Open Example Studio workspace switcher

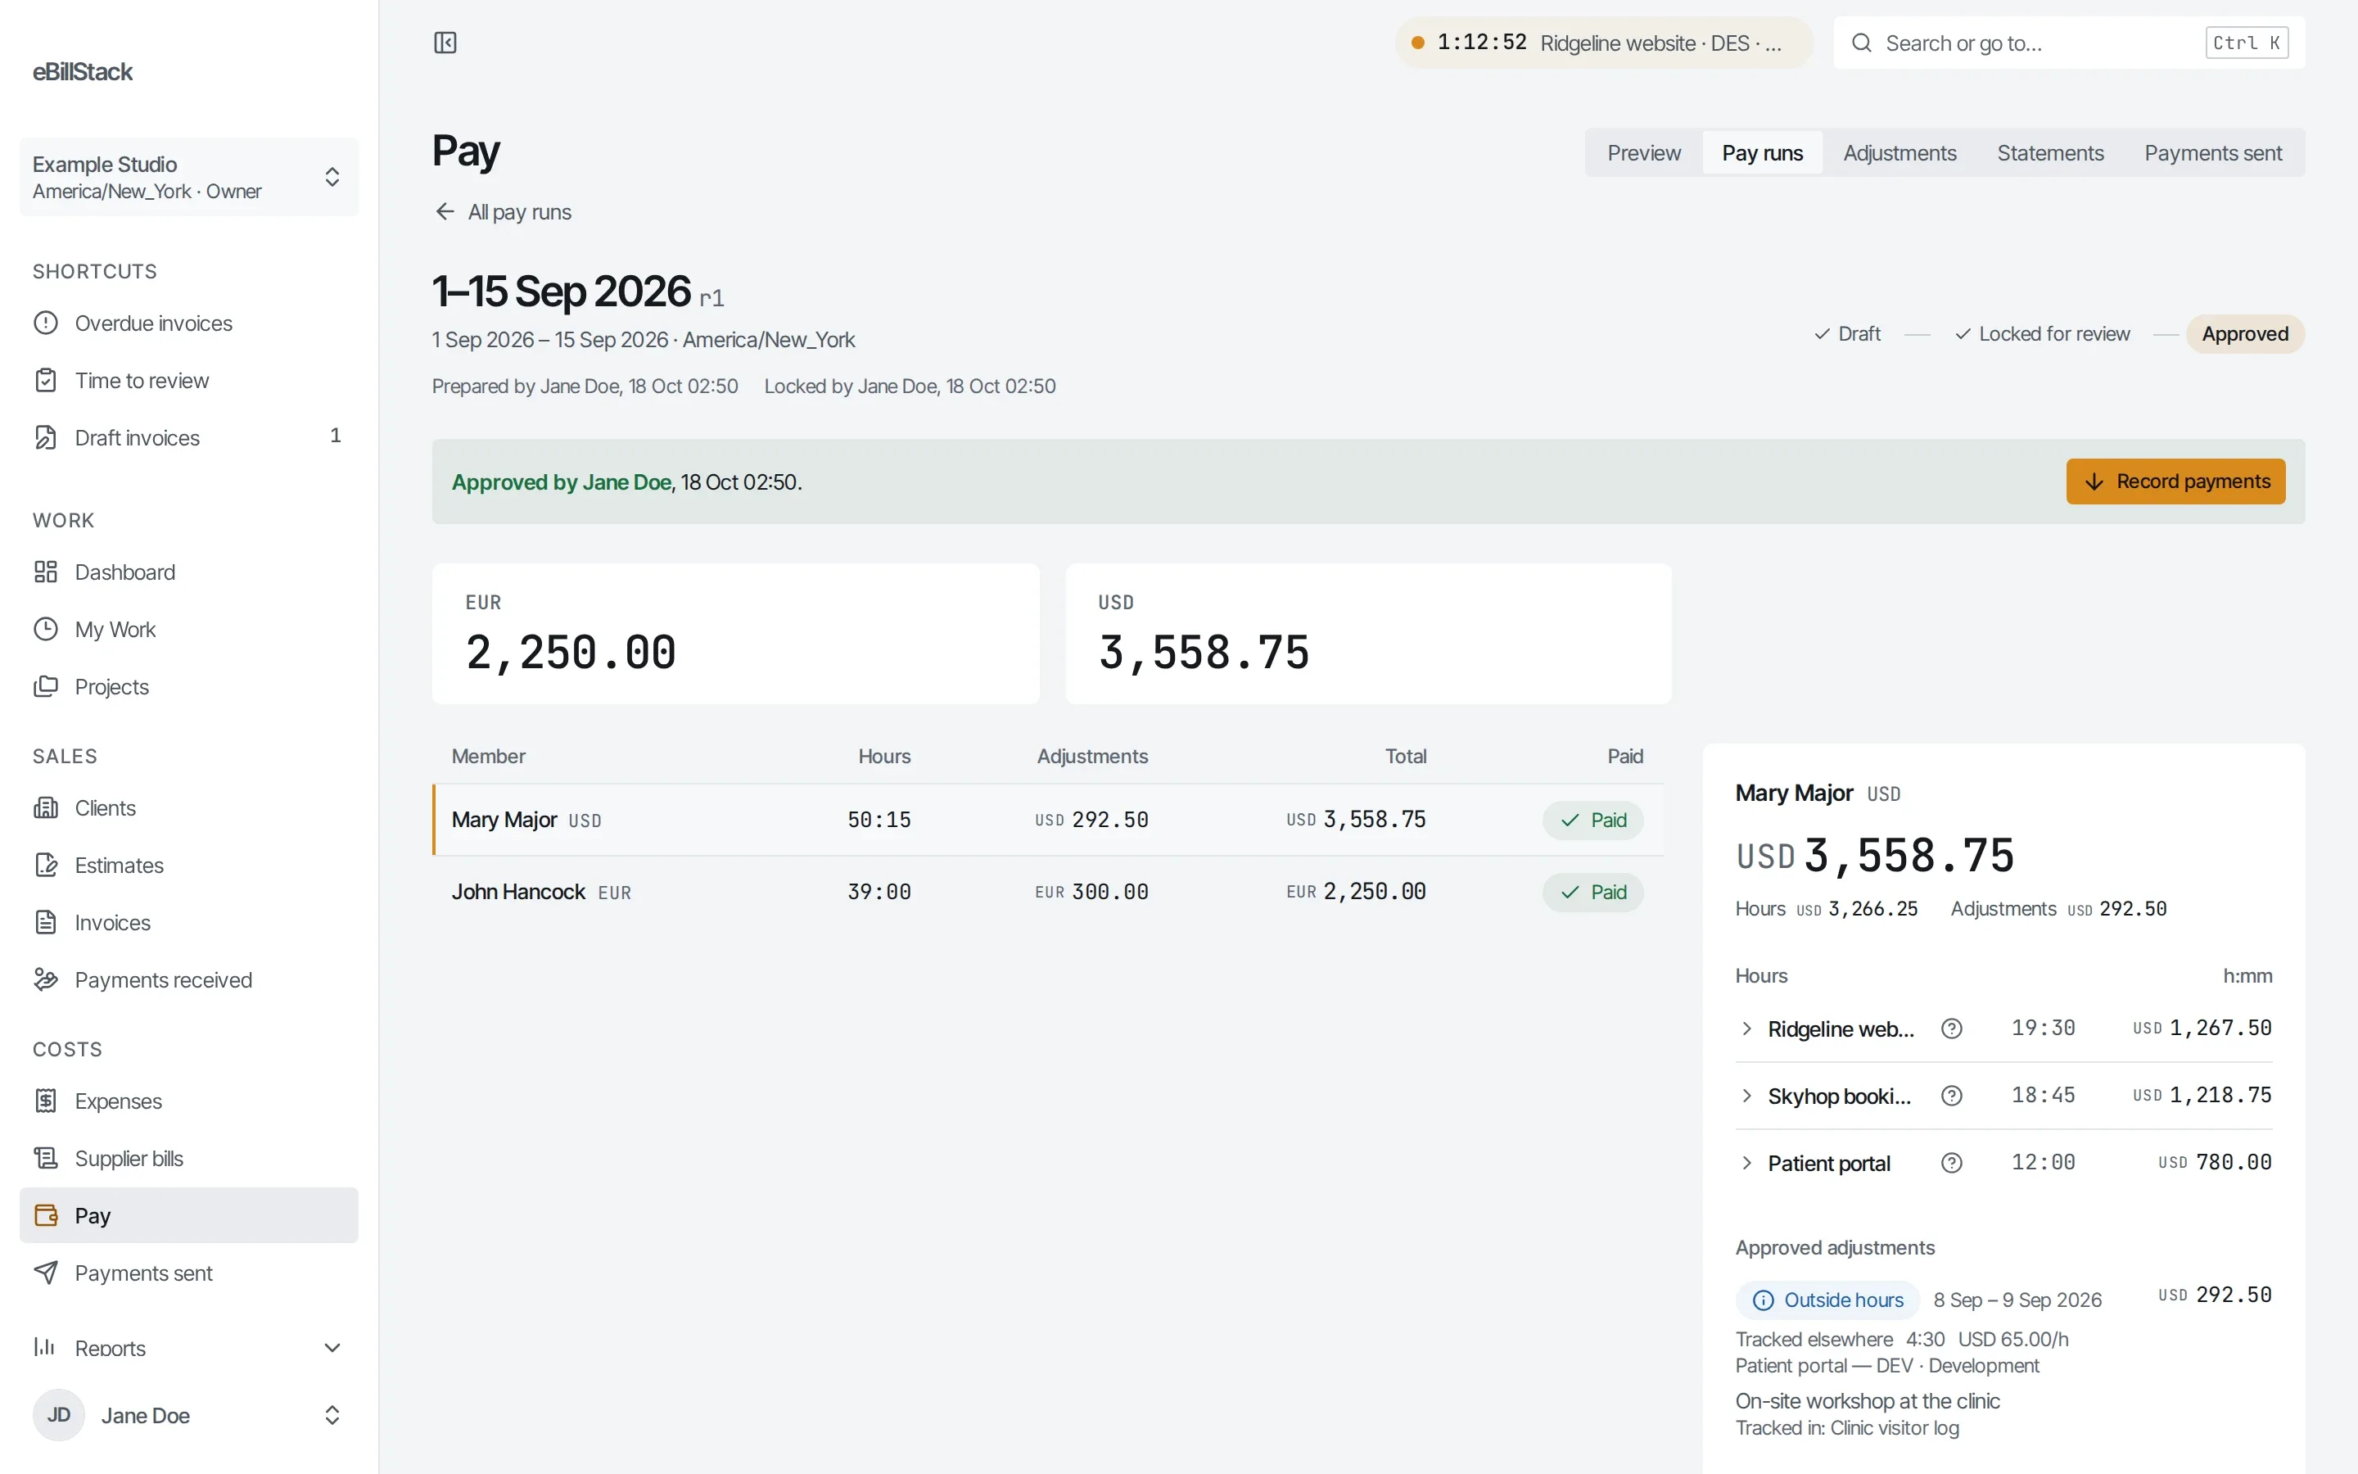189,178
